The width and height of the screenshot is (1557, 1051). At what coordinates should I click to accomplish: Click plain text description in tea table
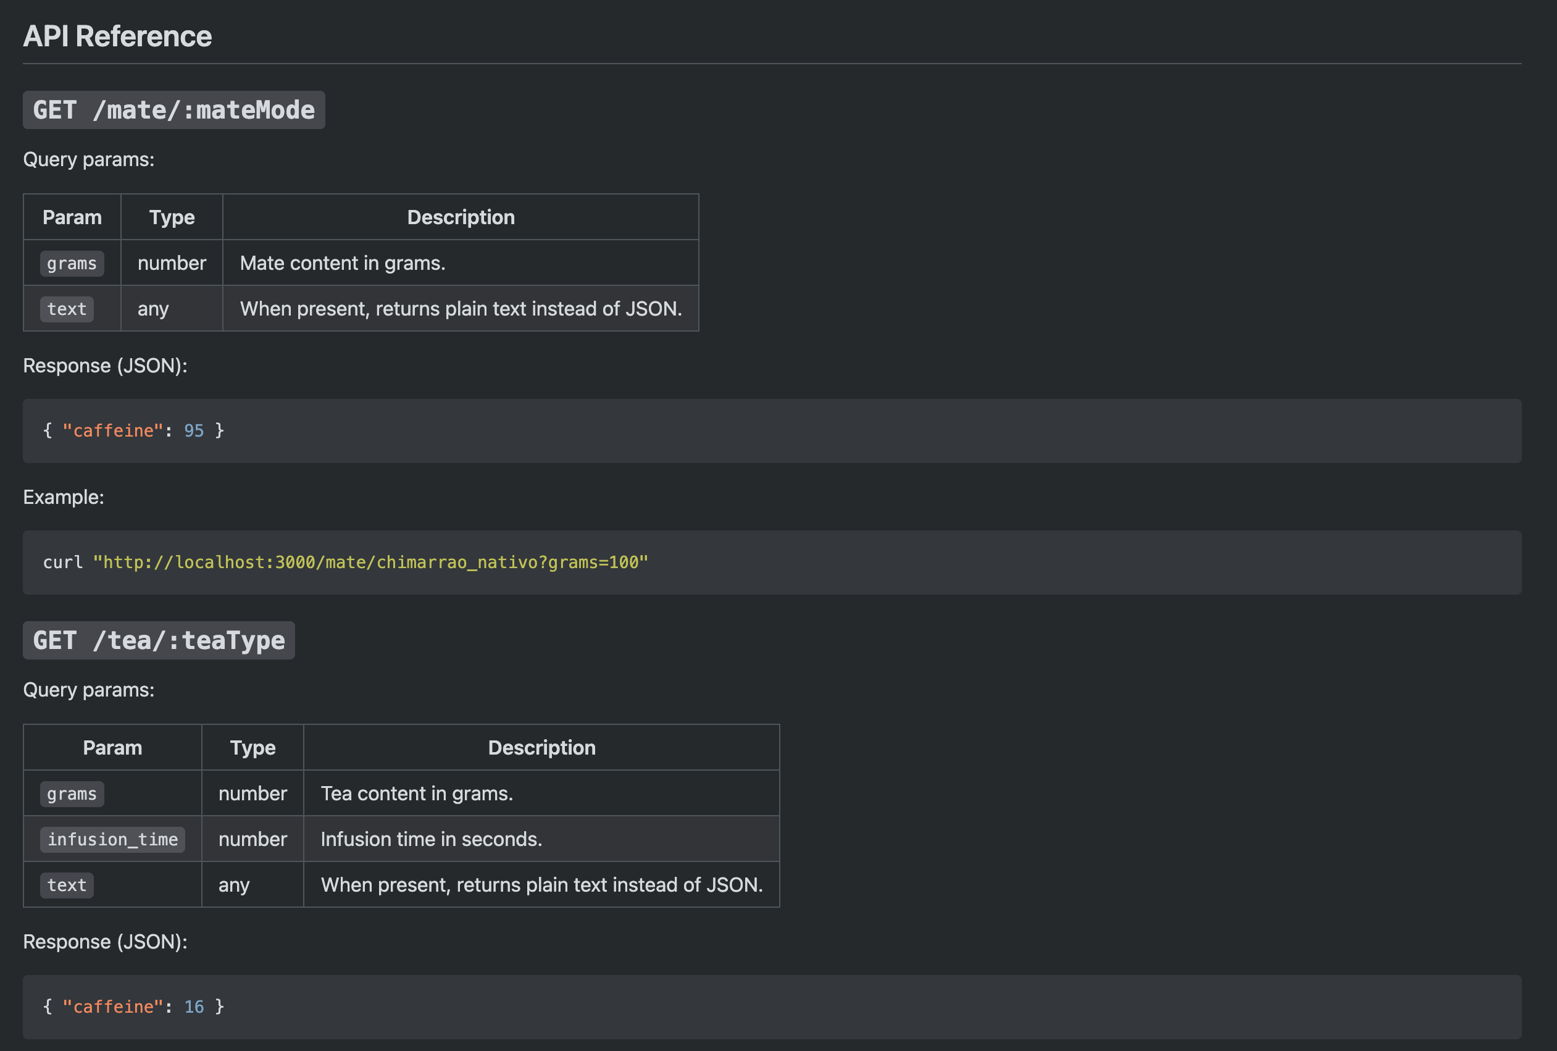click(x=542, y=885)
